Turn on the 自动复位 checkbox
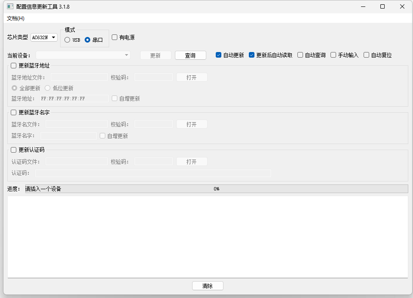This screenshot has width=413, height=298. 367,55
